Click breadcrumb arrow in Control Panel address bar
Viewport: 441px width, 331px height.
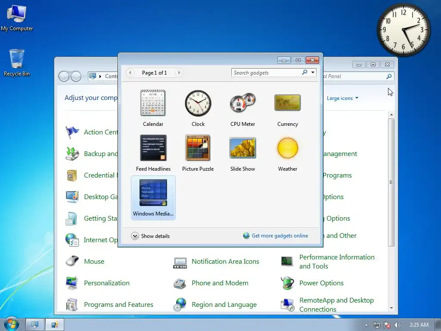100,76
